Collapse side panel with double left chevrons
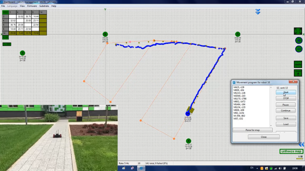This screenshot has height=171, width=305. point(301,144)
